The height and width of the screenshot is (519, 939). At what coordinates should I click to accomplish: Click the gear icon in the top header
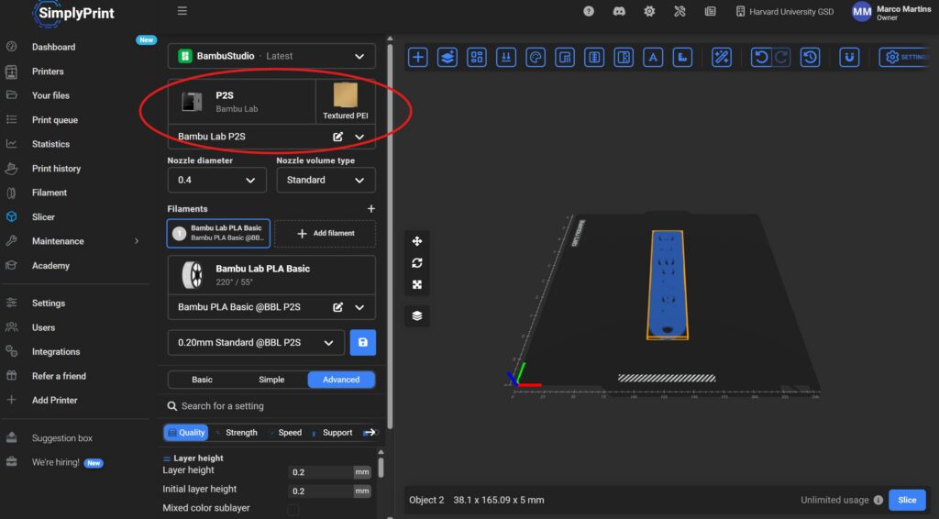(x=649, y=11)
